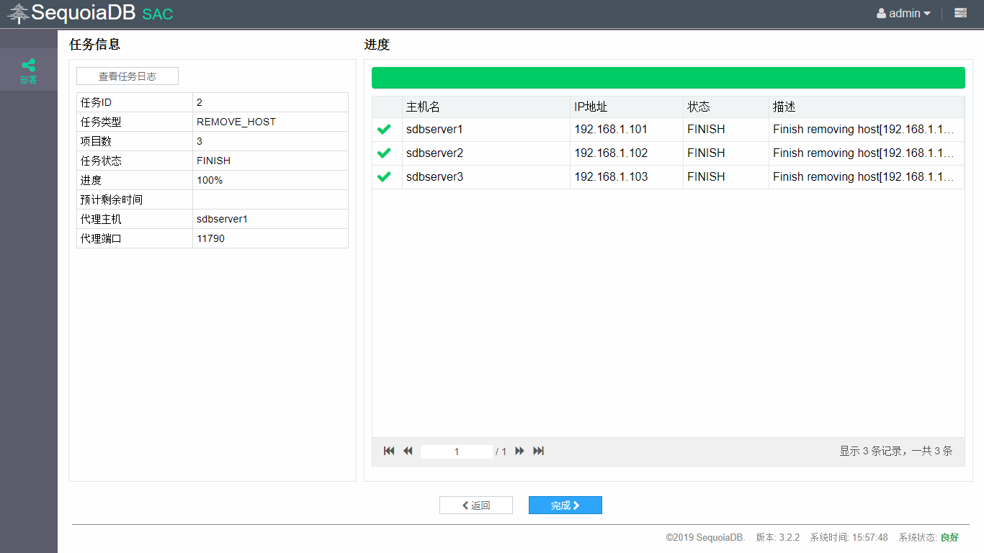Select the sdbserver1 hostname cell in table
984x553 pixels.
point(486,130)
